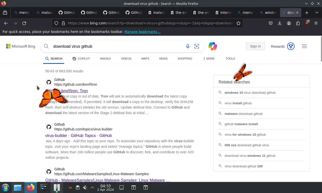Search related github malware install
322x193 pixels.
[x=241, y=124]
